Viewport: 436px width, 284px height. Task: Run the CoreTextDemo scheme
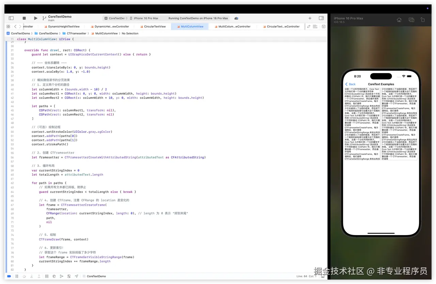35,18
